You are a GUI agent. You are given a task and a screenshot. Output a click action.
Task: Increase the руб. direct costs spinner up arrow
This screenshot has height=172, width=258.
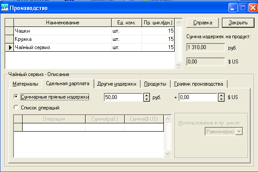pos(146,95)
